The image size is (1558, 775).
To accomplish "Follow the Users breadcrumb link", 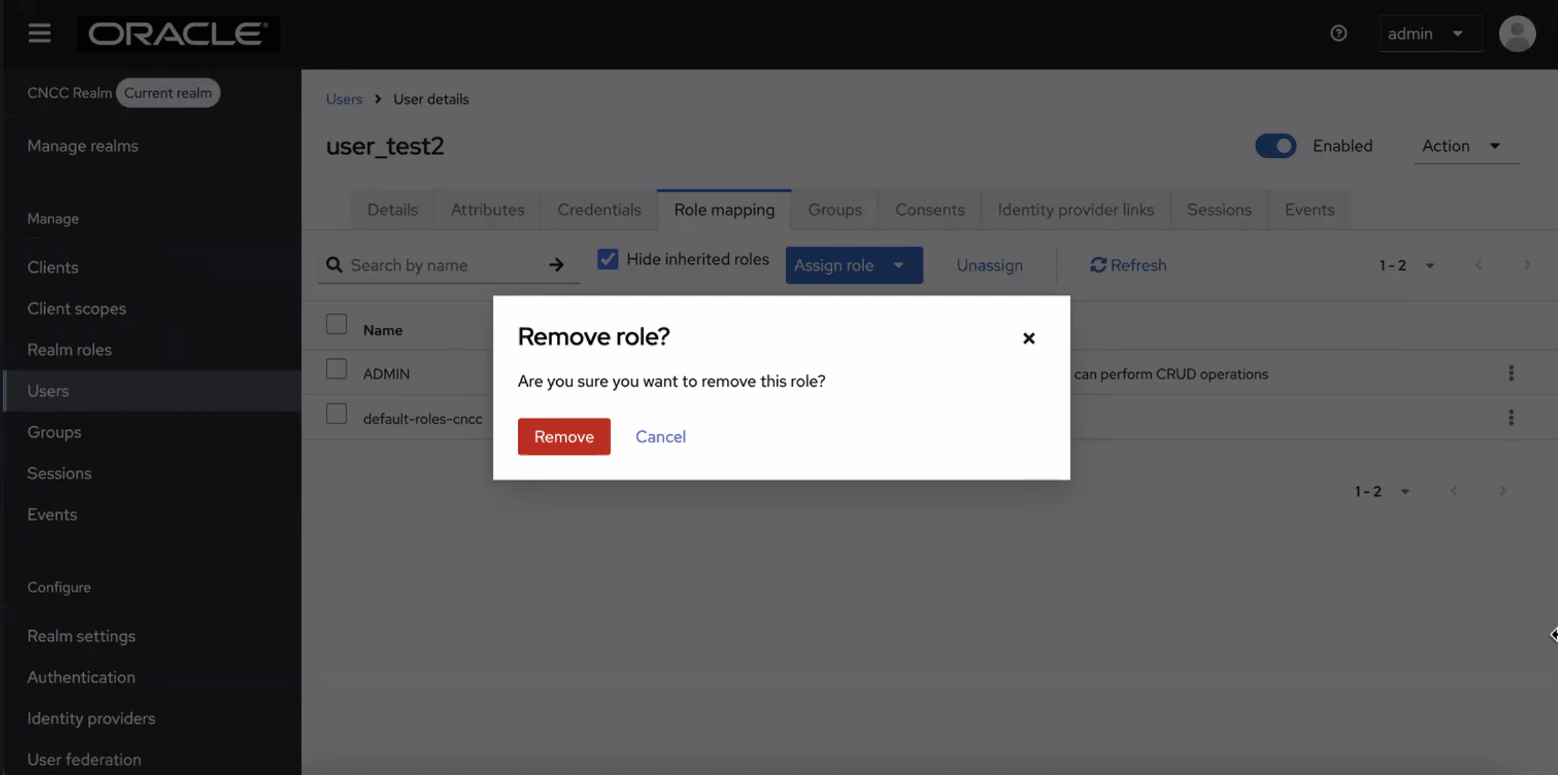I will point(344,99).
